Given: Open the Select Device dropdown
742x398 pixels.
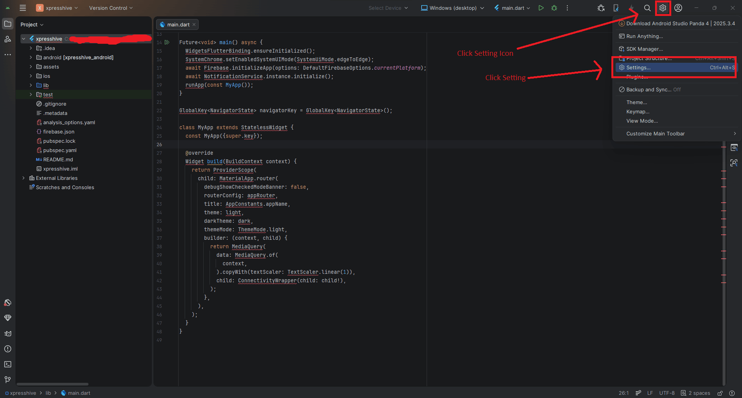Looking at the screenshot, I should [388, 8].
